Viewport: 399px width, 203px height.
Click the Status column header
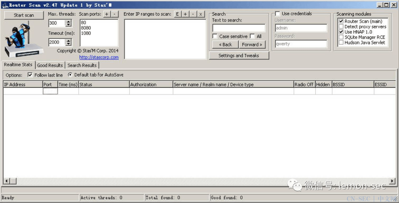point(104,85)
